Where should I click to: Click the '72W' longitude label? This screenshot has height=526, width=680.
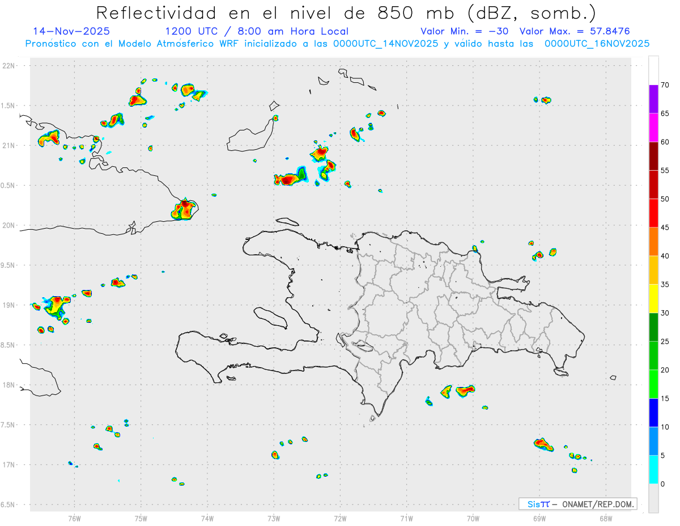(340, 518)
